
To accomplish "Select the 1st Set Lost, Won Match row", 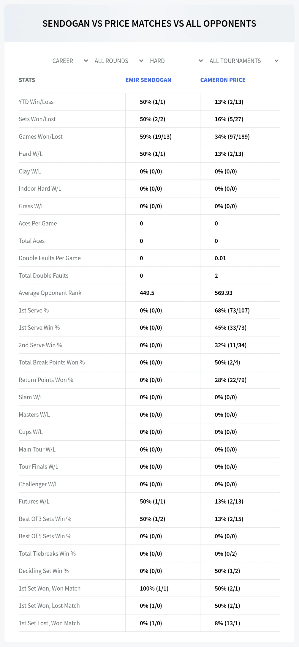I will 149,623.
